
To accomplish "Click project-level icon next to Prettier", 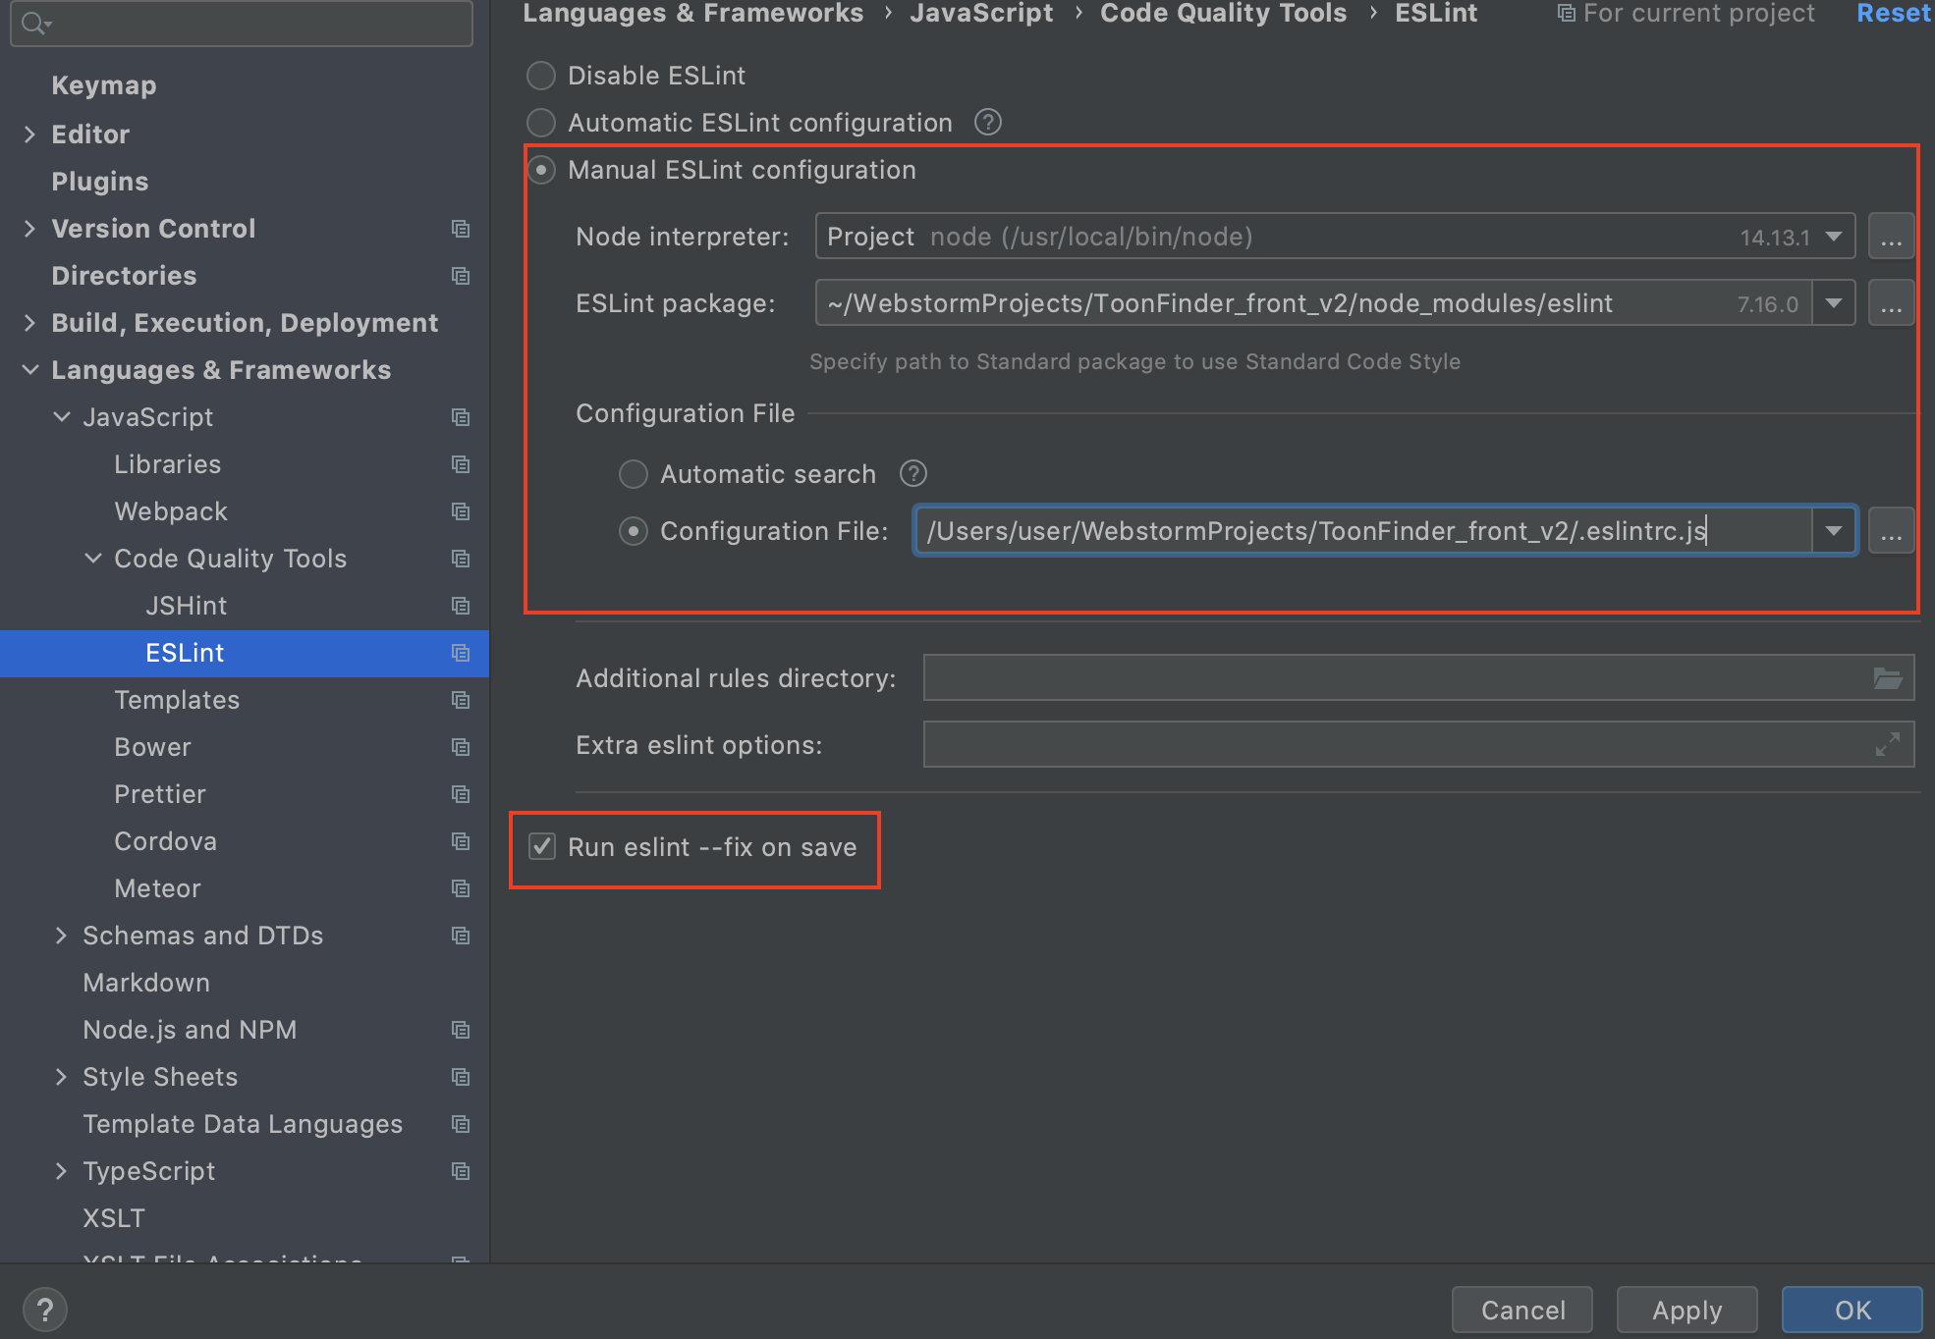I will click(460, 794).
